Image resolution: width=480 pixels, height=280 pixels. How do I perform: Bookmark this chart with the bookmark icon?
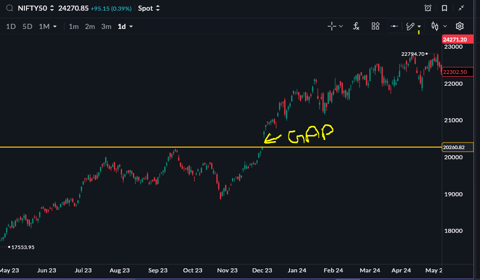coord(444,8)
